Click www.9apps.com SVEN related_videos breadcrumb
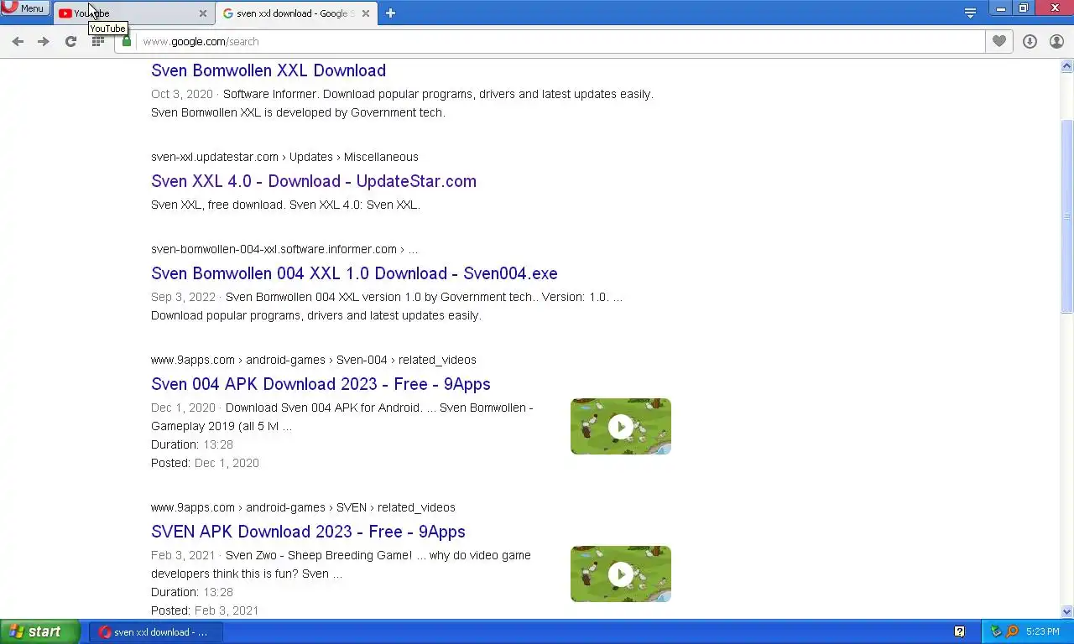This screenshot has width=1074, height=644. [303, 507]
